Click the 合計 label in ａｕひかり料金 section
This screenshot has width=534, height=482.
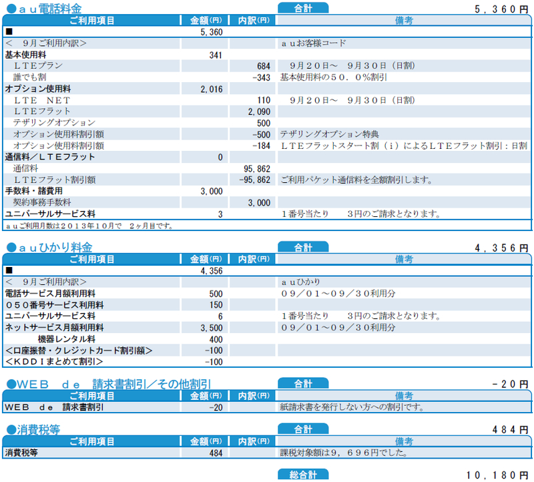tap(303, 247)
